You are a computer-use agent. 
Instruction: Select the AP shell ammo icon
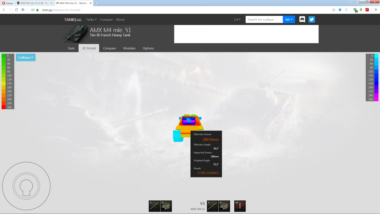pyautogui.click(x=240, y=206)
